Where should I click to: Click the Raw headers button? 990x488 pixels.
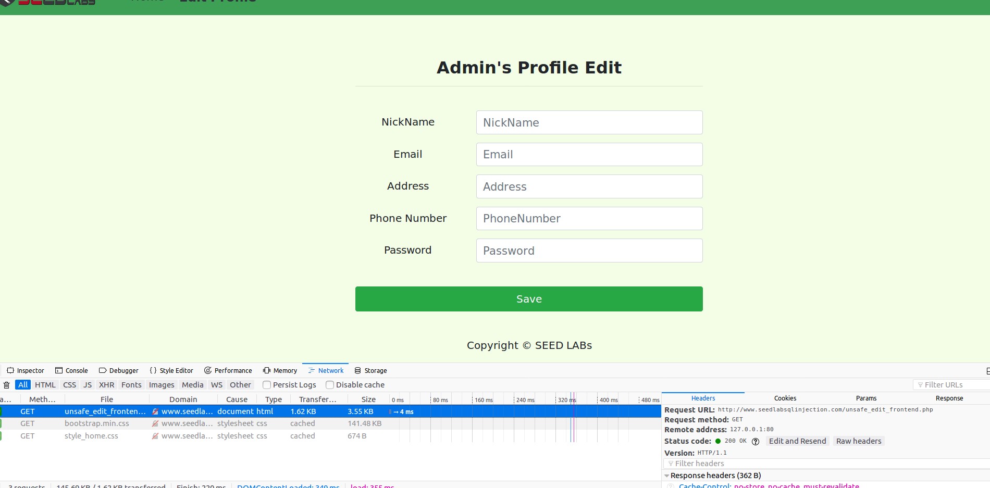coord(859,441)
